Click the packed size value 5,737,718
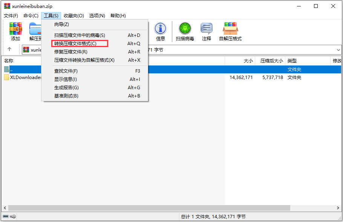343x222 pixels. point(273,77)
